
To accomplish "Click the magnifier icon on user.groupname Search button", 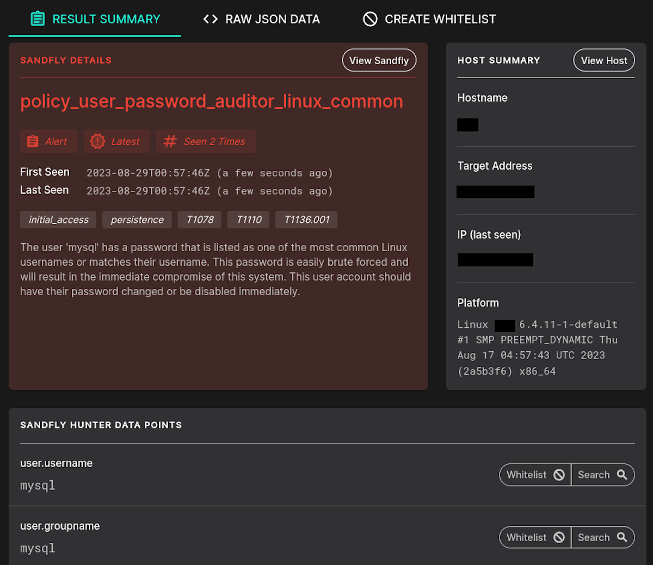I will pyautogui.click(x=623, y=537).
